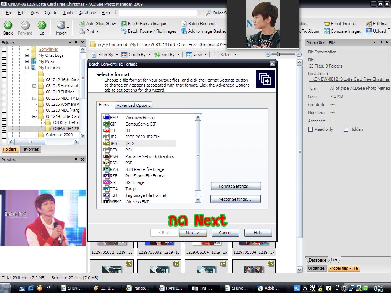
Task: Open Compare Images tool
Action: coord(343,31)
